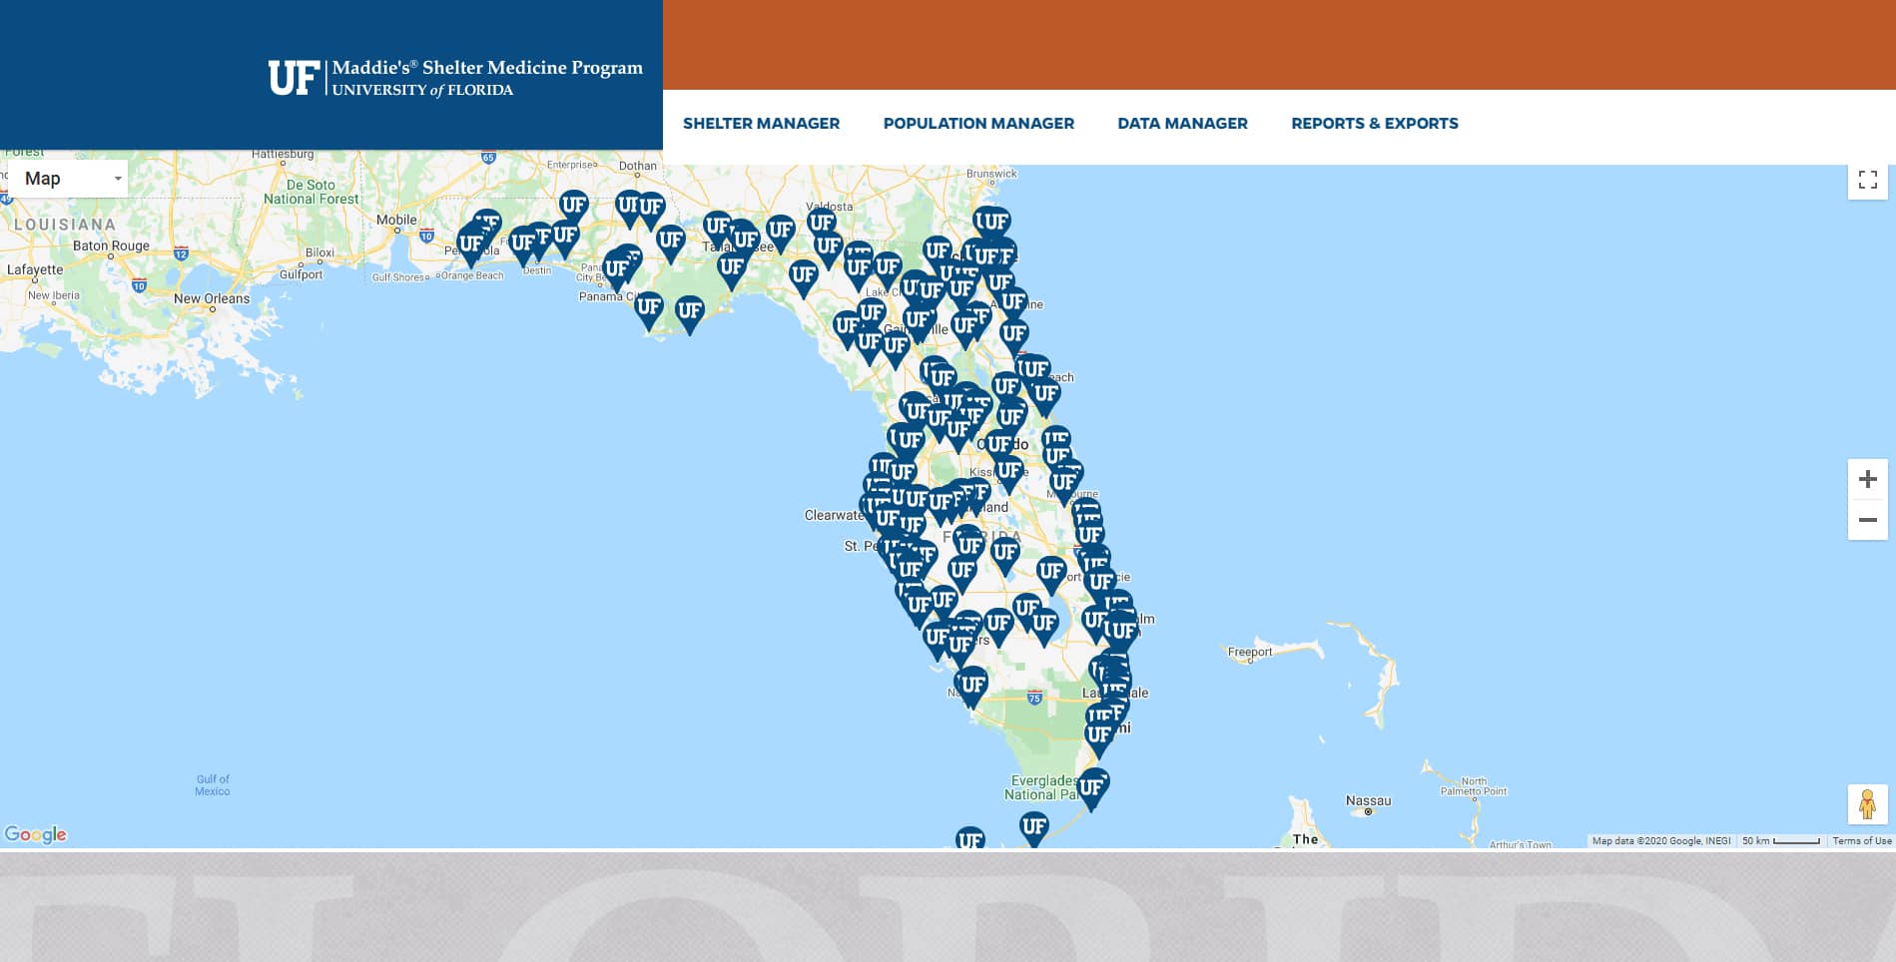Click the New Iberia label
This screenshot has height=962, width=1896.
tap(54, 295)
